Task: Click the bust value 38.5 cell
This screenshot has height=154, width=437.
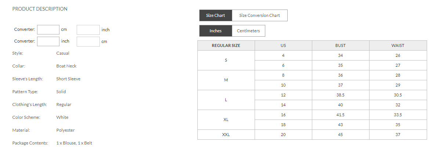Action: [x=341, y=95]
